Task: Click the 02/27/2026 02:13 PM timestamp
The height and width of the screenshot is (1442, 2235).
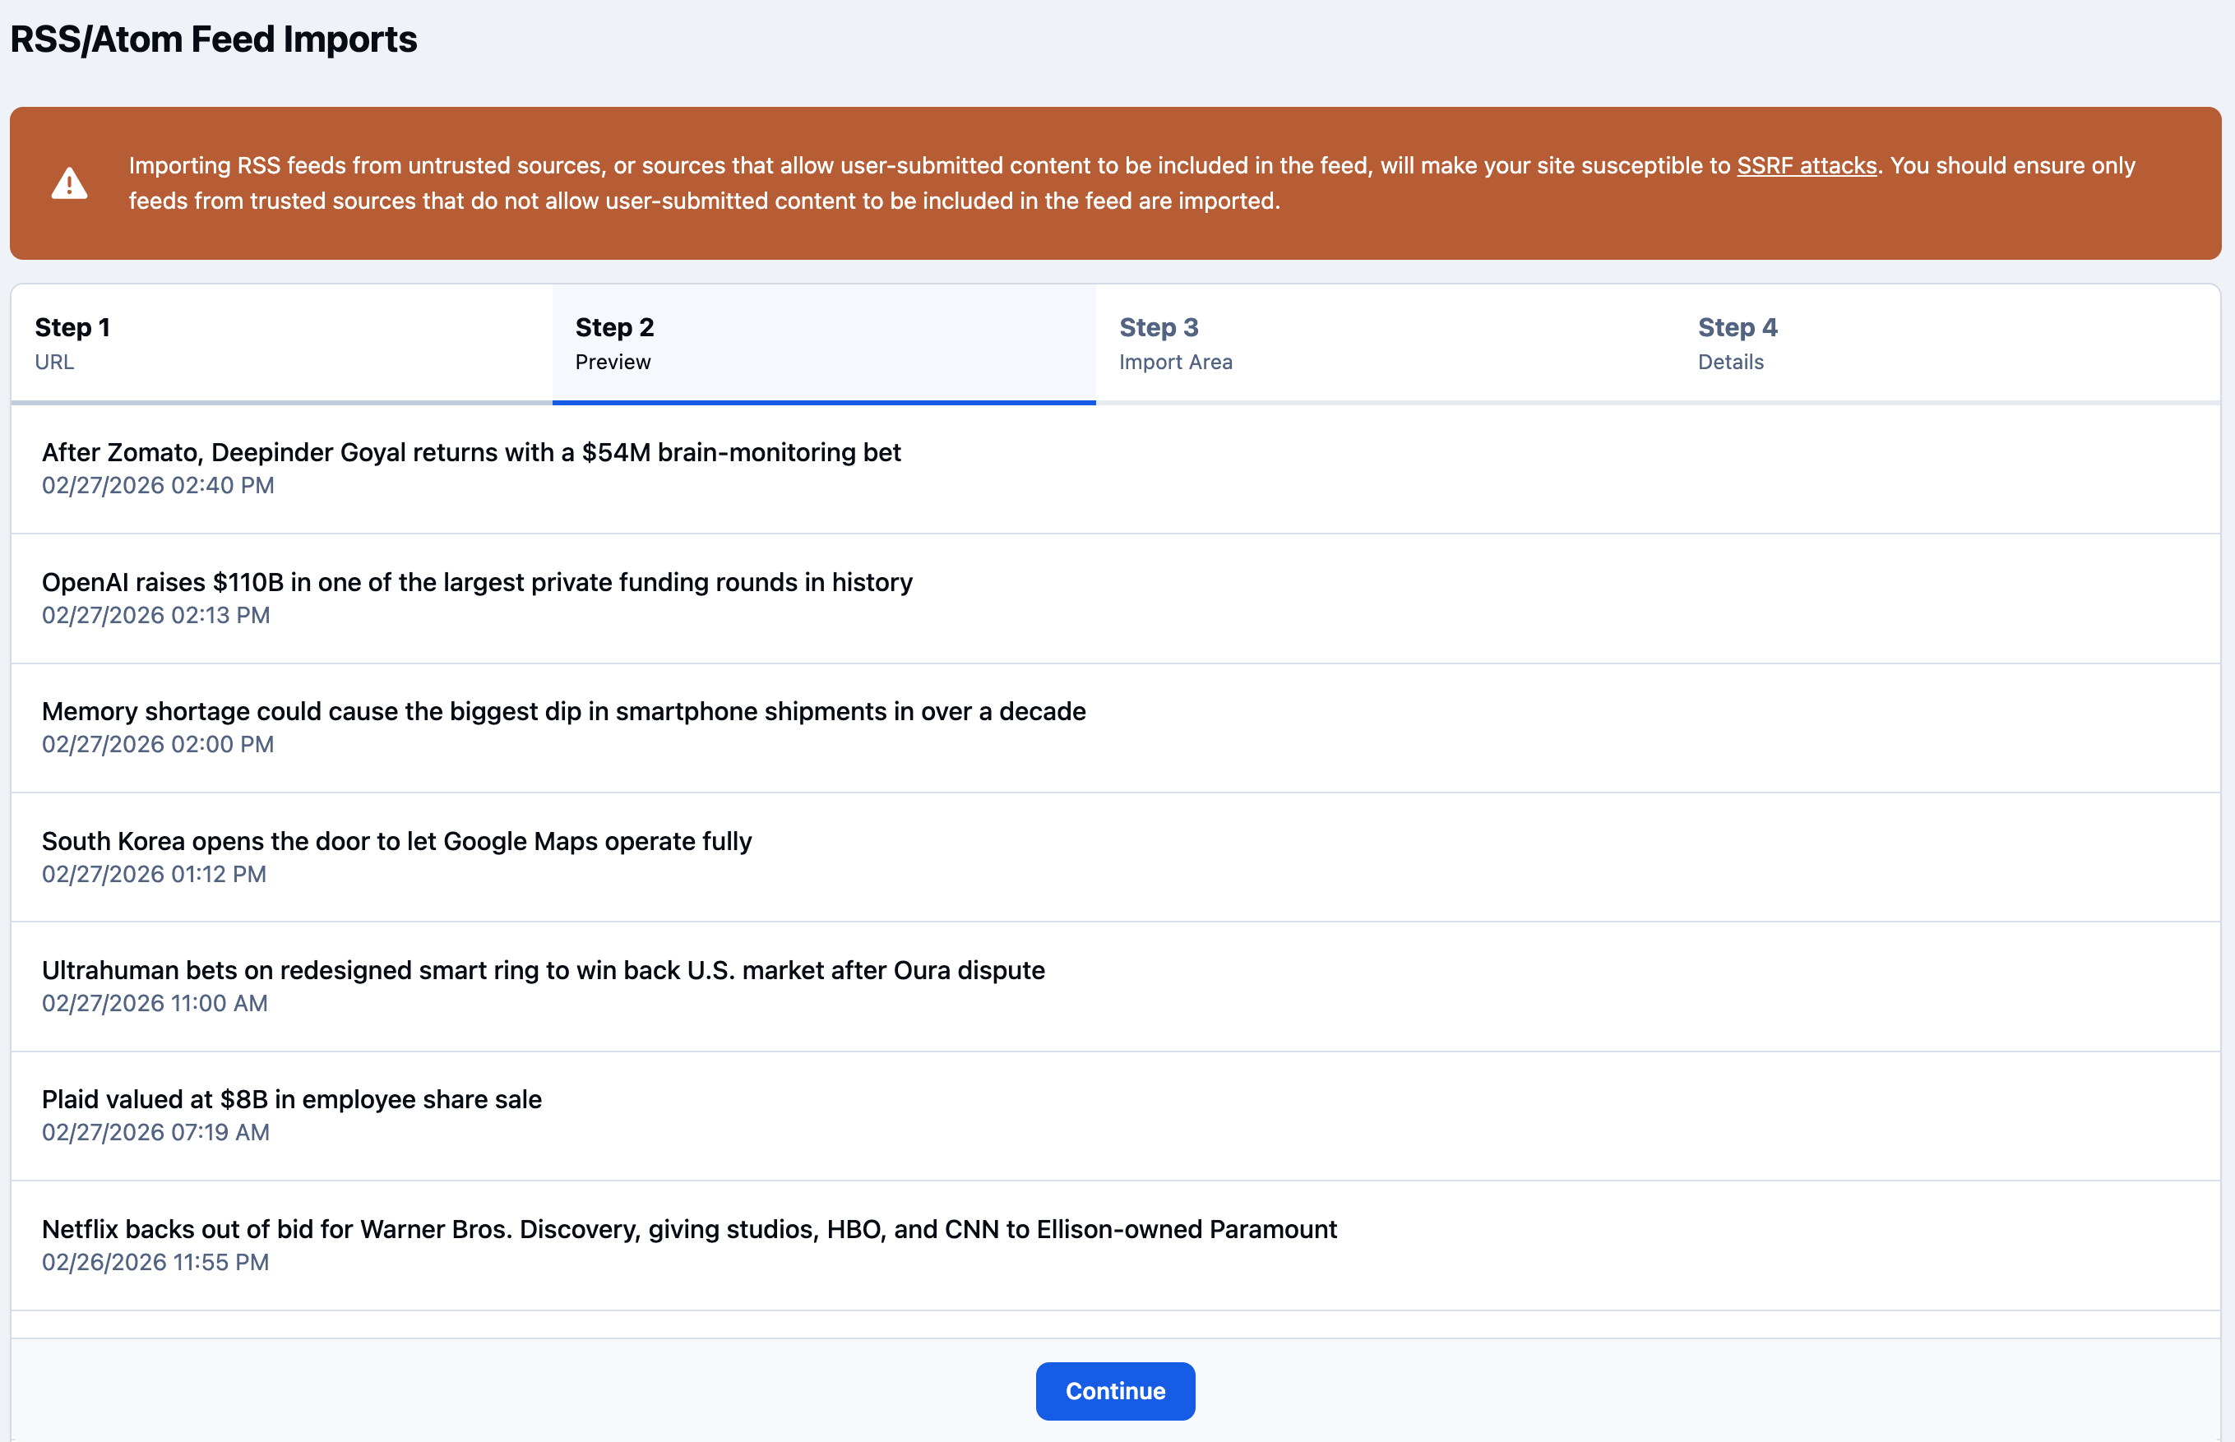Action: click(x=156, y=615)
